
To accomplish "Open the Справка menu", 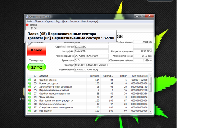I will (74, 21).
